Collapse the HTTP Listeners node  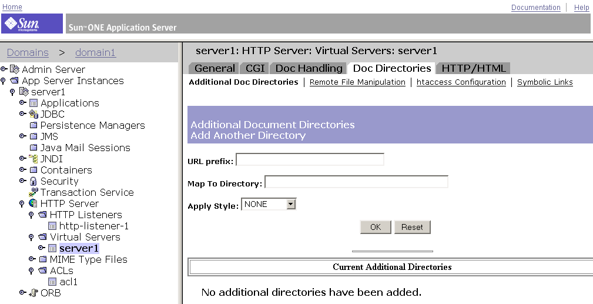pos(31,215)
